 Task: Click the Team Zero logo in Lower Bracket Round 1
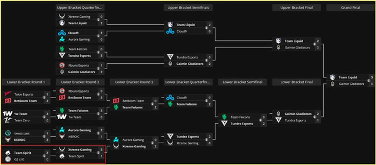click(8, 120)
